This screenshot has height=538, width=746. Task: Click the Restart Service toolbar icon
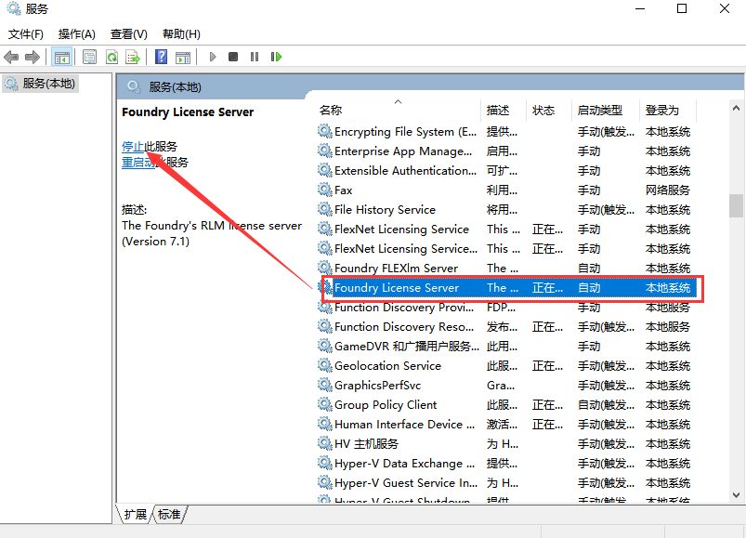tap(276, 58)
